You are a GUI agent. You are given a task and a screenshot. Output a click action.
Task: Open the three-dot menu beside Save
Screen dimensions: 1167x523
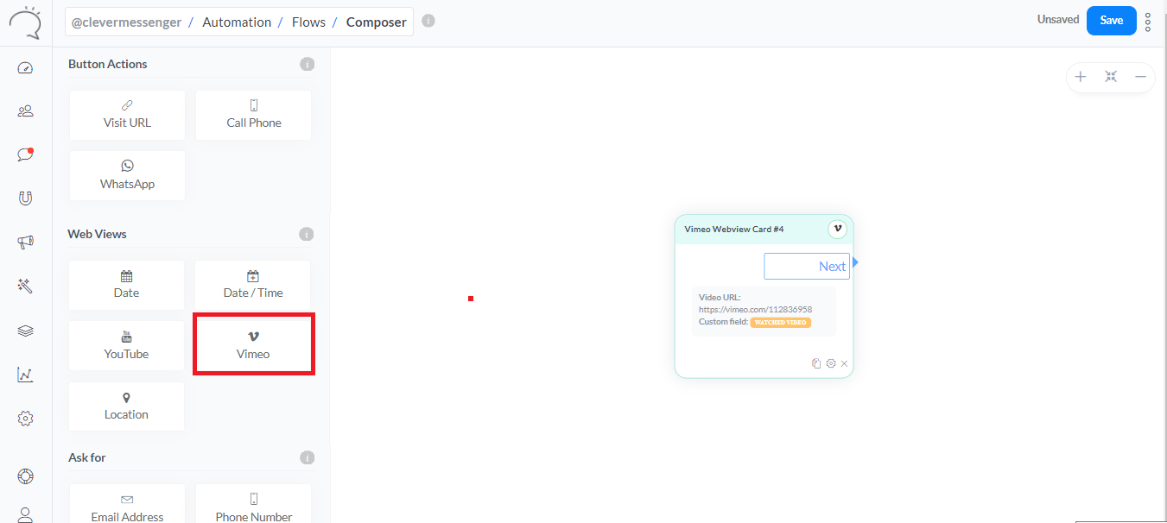[x=1148, y=22]
